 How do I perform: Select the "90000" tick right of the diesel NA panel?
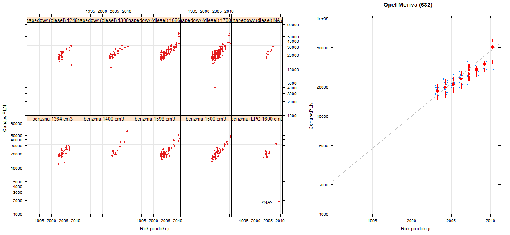click(x=293, y=25)
